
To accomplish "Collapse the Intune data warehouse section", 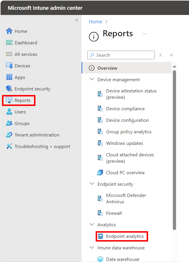I will pyautogui.click(x=92, y=247).
